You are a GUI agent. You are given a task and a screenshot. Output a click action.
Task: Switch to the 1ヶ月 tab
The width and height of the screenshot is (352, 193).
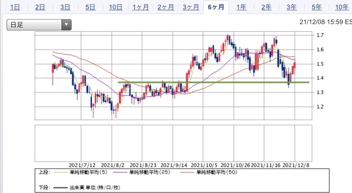[141, 7]
